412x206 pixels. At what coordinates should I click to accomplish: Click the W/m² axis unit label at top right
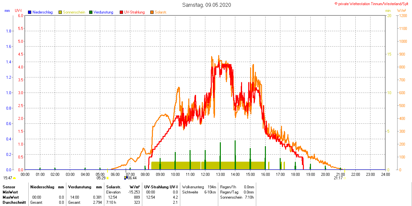(x=402, y=11)
